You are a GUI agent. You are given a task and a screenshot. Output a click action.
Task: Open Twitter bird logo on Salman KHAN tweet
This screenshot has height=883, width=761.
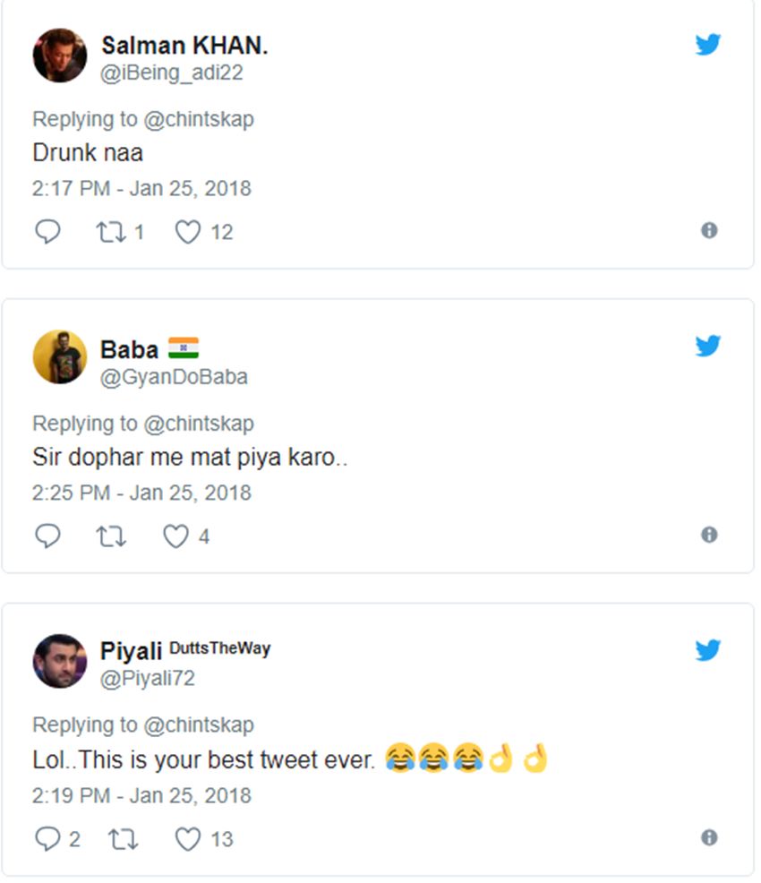[708, 44]
